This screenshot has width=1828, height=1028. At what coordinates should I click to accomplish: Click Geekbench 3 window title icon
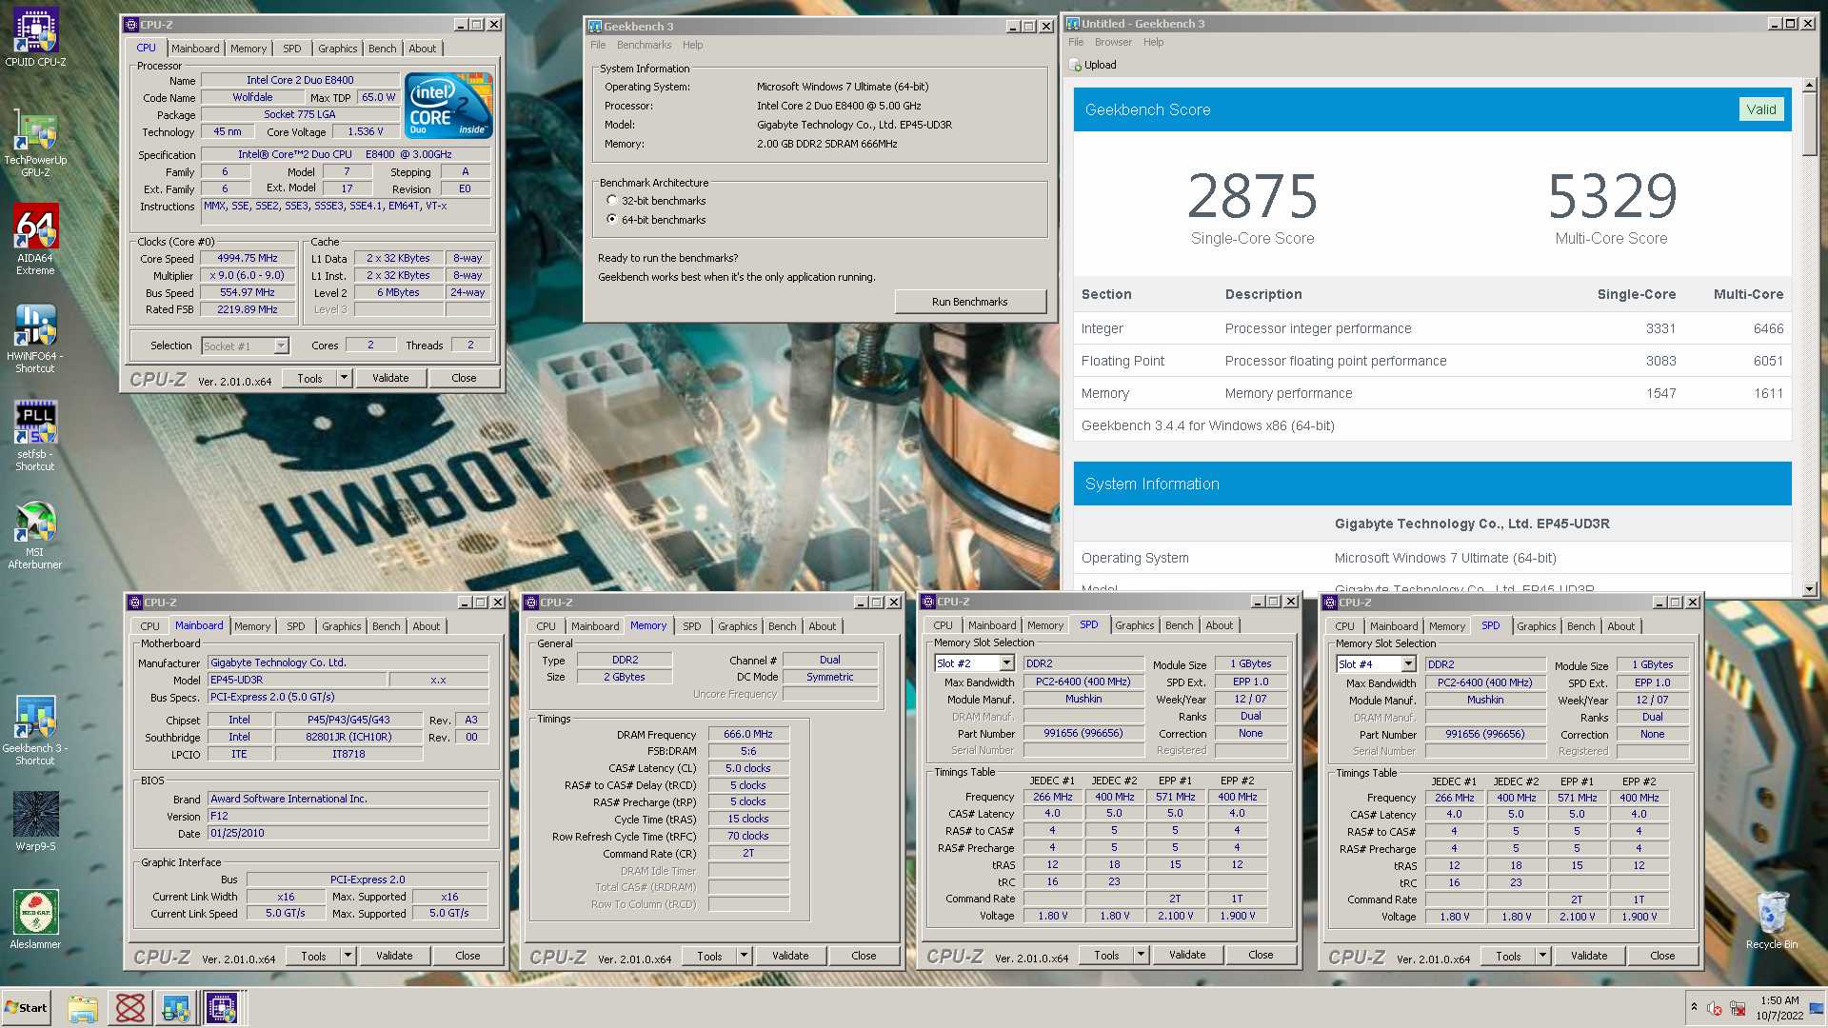595,26
